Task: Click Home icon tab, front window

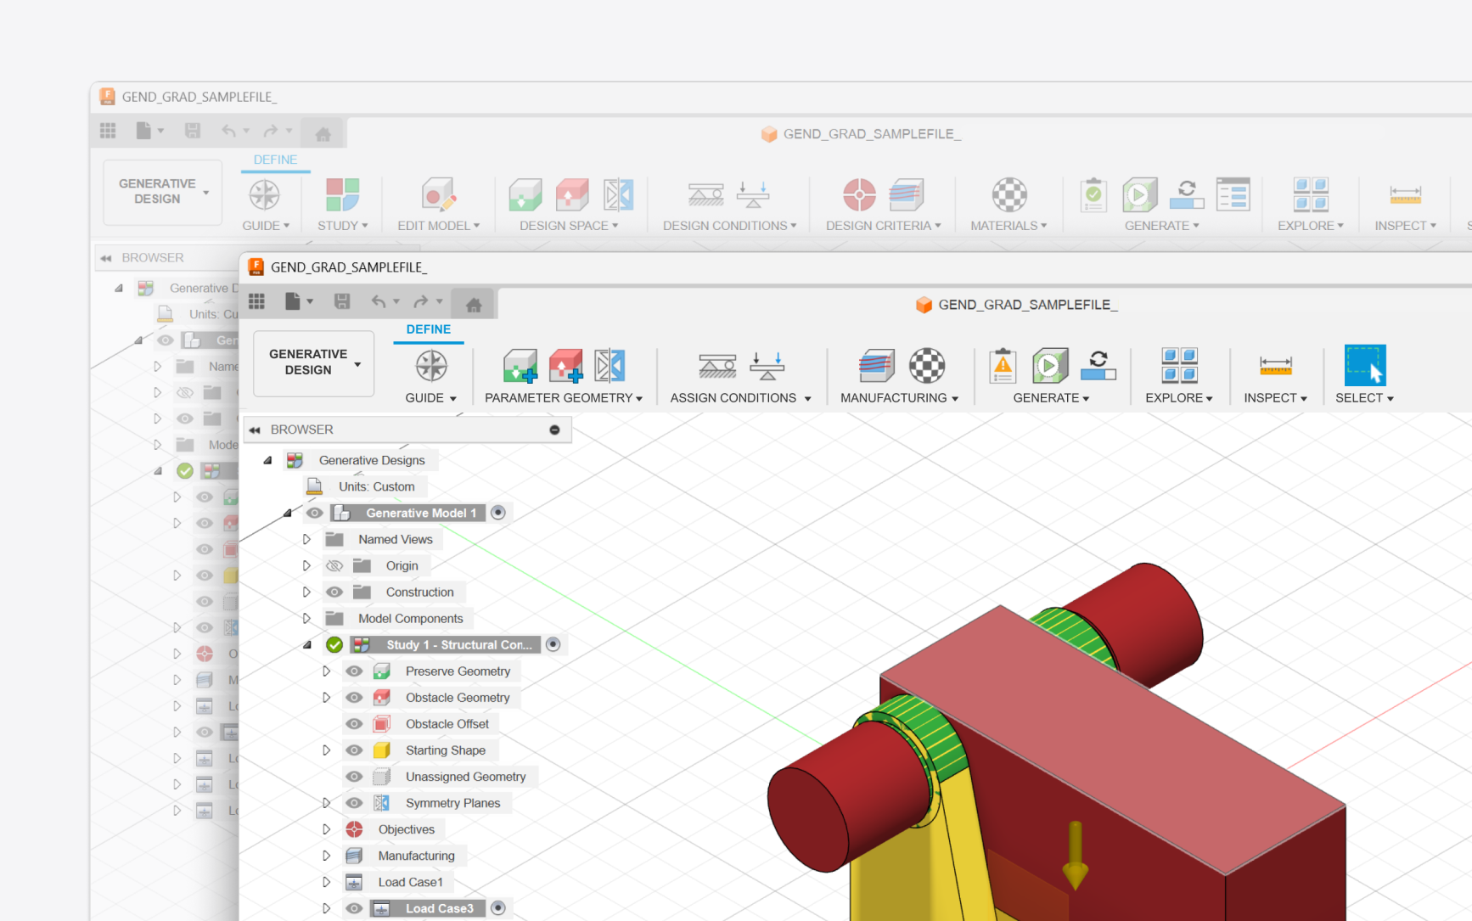Action: (474, 304)
